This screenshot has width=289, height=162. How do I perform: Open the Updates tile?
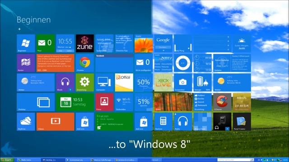click(x=232, y=63)
